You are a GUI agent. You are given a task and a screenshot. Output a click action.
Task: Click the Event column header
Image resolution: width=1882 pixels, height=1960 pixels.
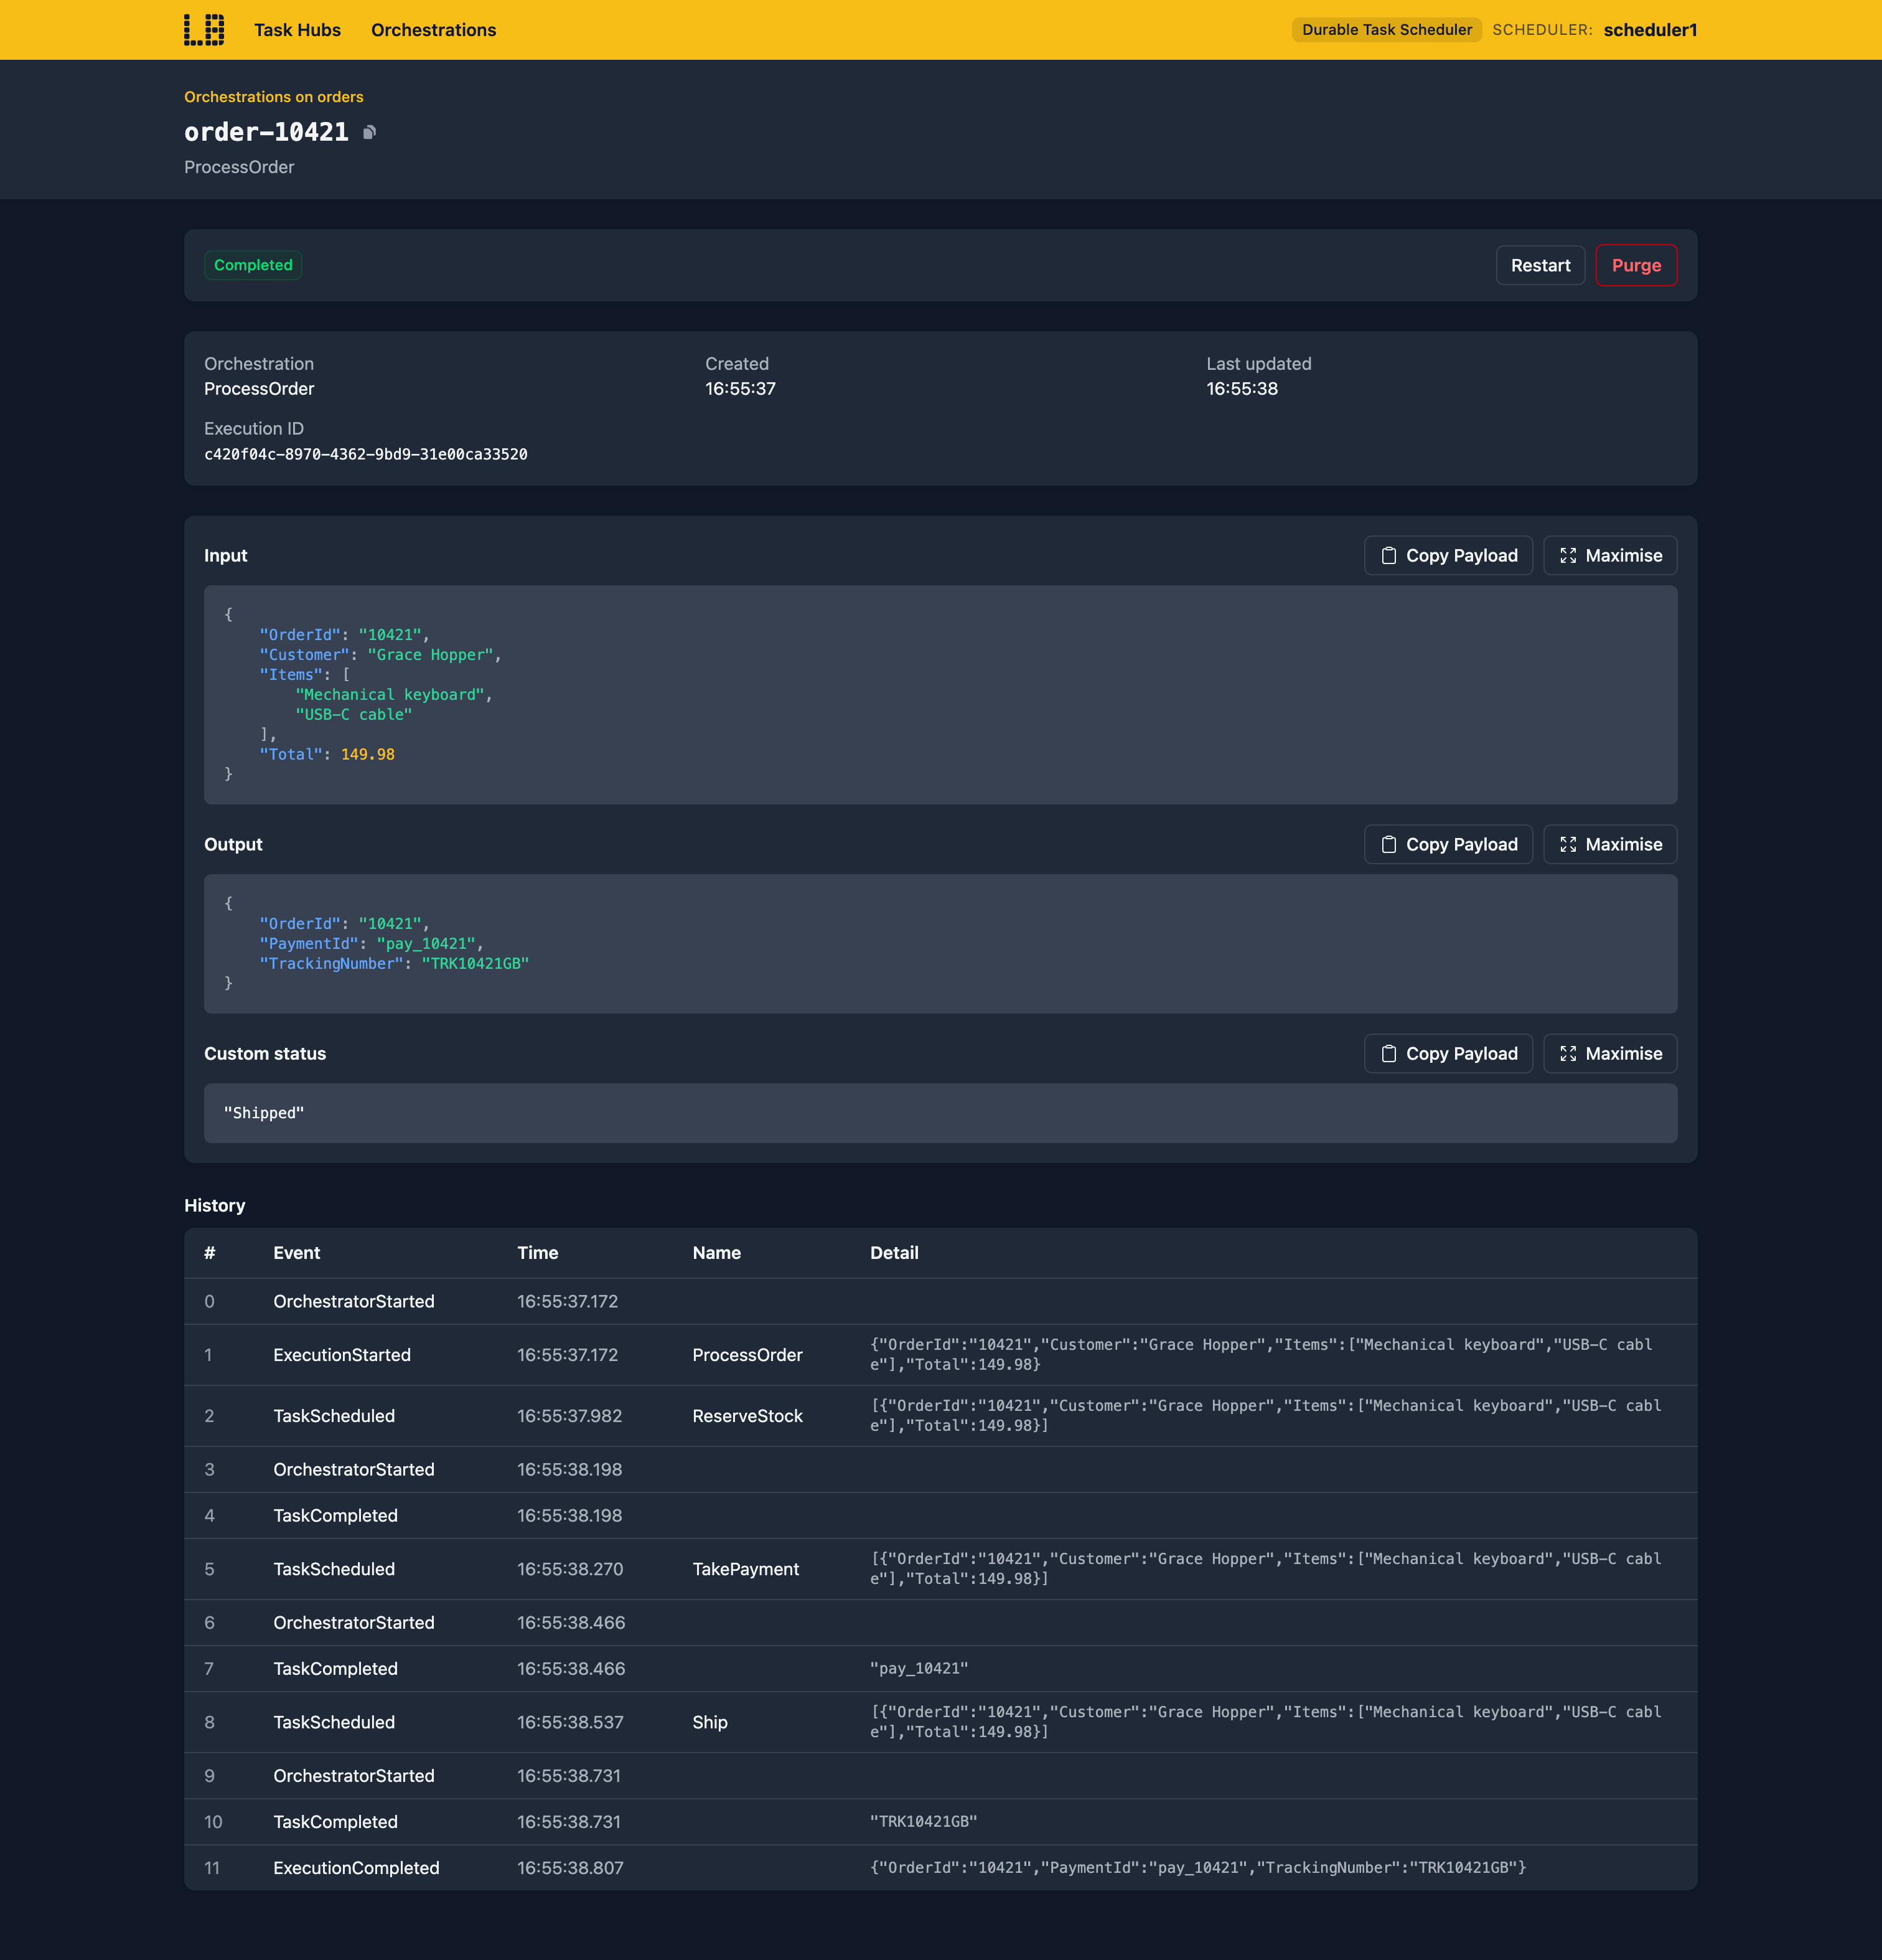click(297, 1253)
